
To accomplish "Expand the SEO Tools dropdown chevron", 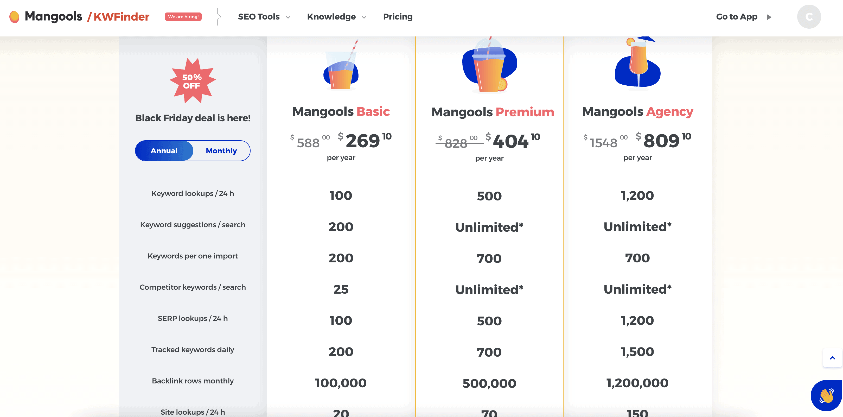I will (x=288, y=17).
